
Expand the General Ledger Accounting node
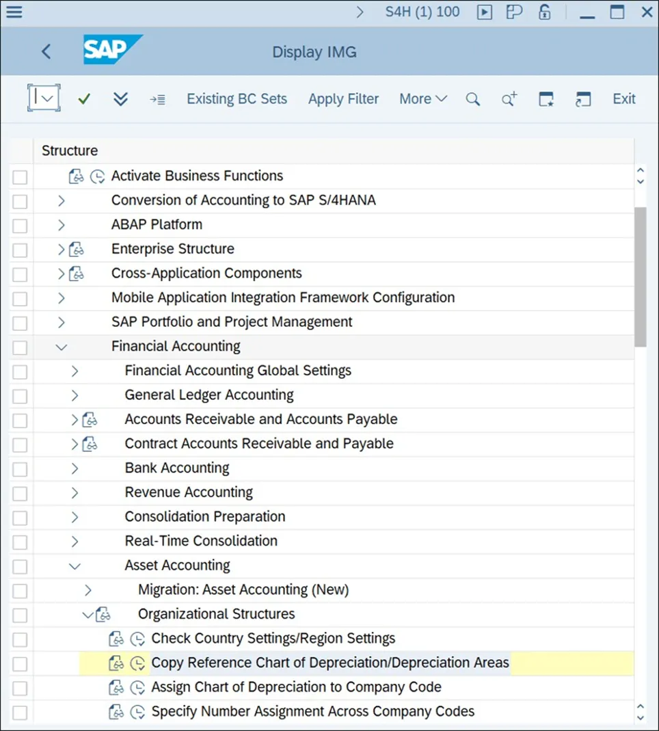coord(75,395)
